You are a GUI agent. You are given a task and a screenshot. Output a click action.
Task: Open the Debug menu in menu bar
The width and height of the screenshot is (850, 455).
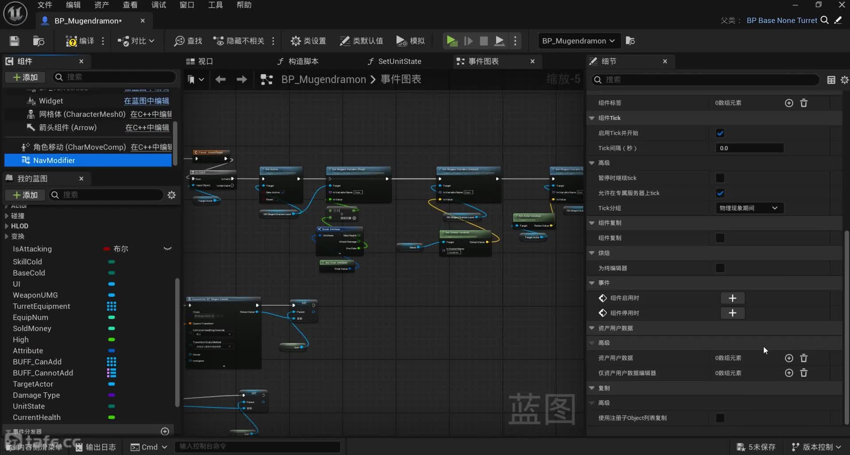click(158, 5)
